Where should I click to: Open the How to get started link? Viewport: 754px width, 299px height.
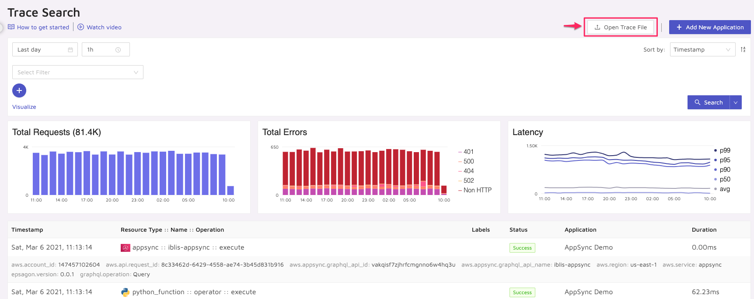click(43, 27)
